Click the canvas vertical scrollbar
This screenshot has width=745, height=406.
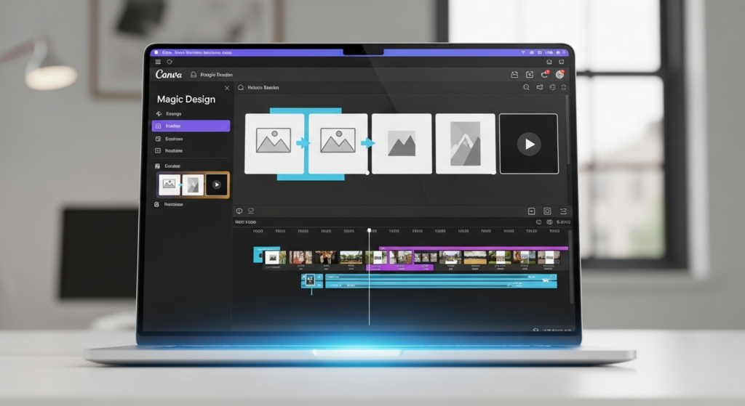568,138
